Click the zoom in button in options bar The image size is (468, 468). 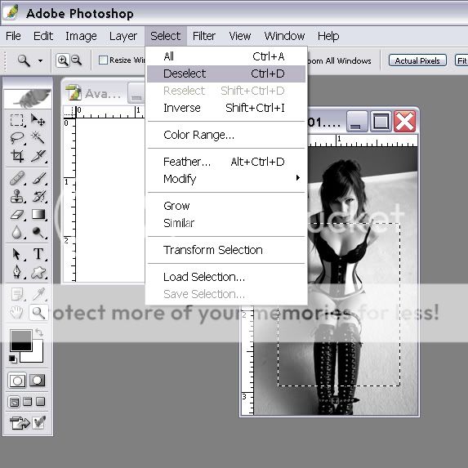click(x=62, y=60)
